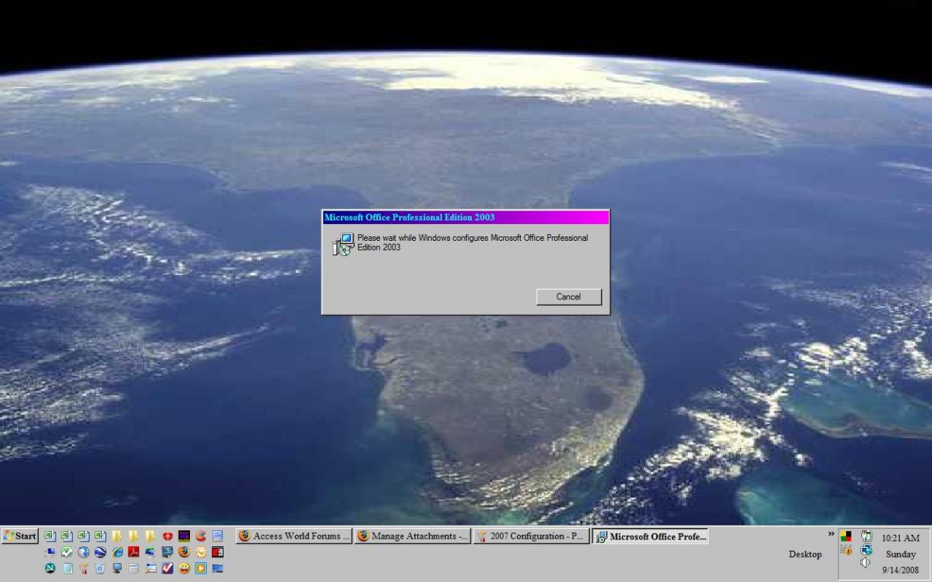Click the installer icon in dialog
Image resolution: width=932 pixels, height=582 pixels.
(x=344, y=244)
